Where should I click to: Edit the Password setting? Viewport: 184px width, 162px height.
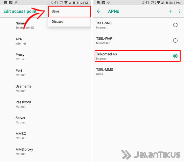coord(46,104)
